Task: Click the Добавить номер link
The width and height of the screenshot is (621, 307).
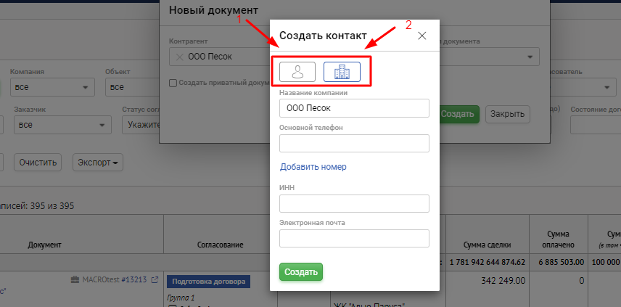Action: tap(313, 167)
